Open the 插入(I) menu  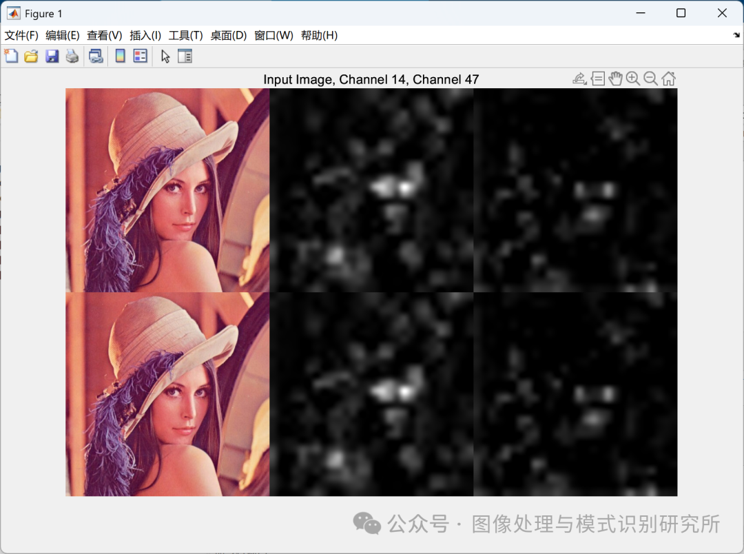tap(145, 36)
